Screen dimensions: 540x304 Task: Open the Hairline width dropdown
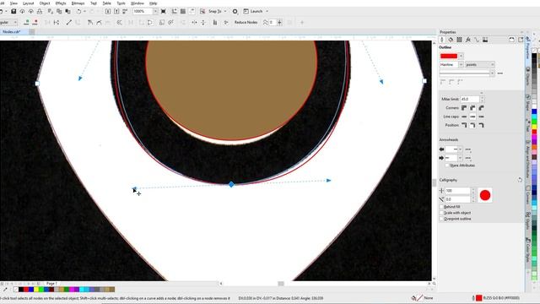(x=461, y=64)
